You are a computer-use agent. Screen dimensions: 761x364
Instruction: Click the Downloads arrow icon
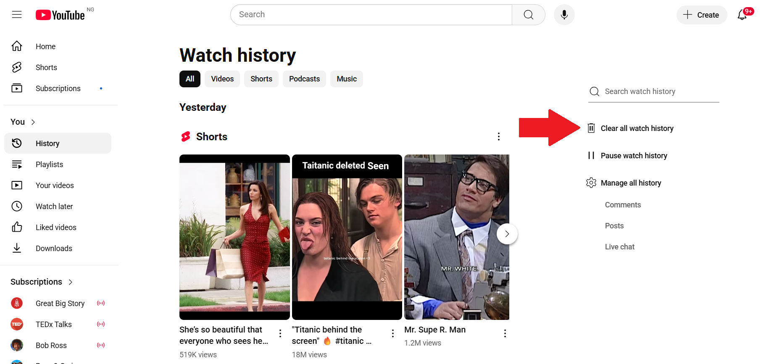(x=17, y=248)
